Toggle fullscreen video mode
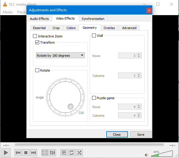 point(45,153)
